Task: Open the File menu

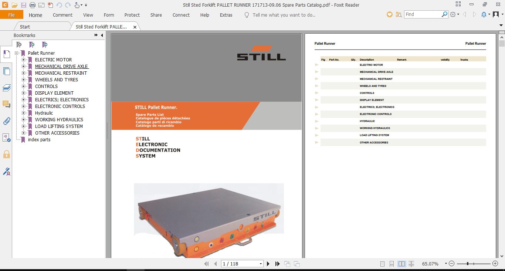Action: point(11,15)
